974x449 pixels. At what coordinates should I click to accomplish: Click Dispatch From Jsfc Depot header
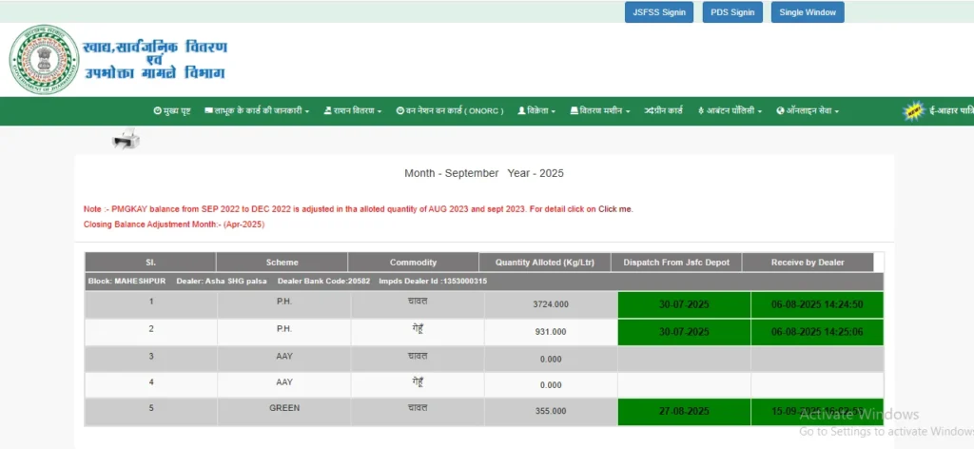(x=676, y=262)
